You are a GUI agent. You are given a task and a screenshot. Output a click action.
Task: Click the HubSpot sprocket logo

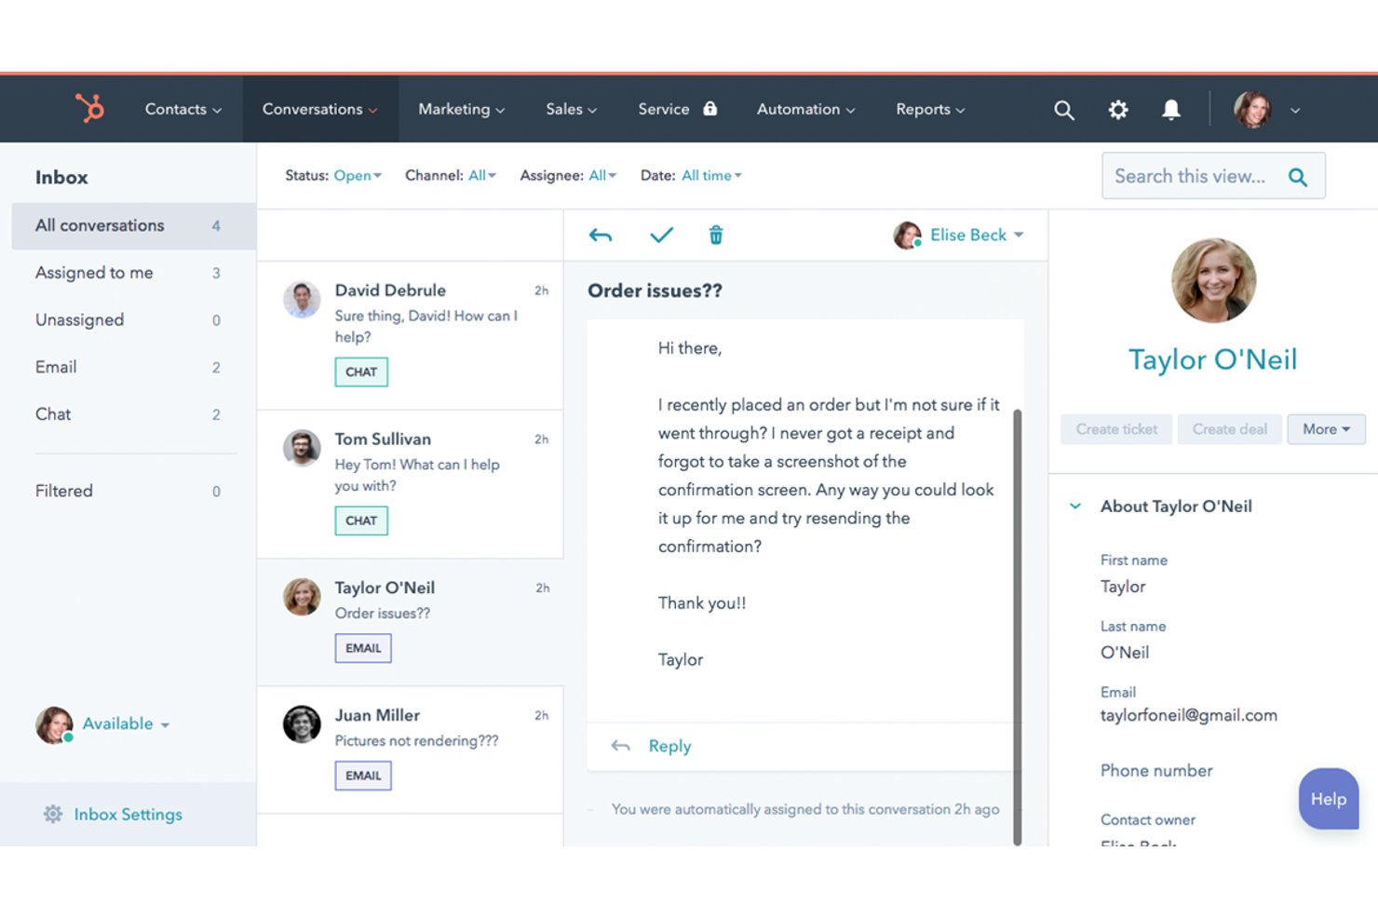[x=90, y=109]
